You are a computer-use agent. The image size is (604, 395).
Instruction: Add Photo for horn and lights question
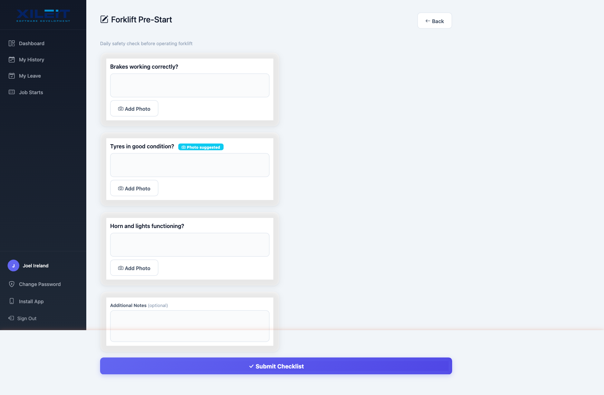134,268
